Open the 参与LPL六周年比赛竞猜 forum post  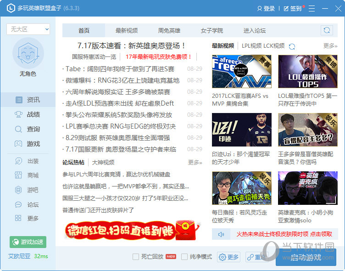point(117,175)
